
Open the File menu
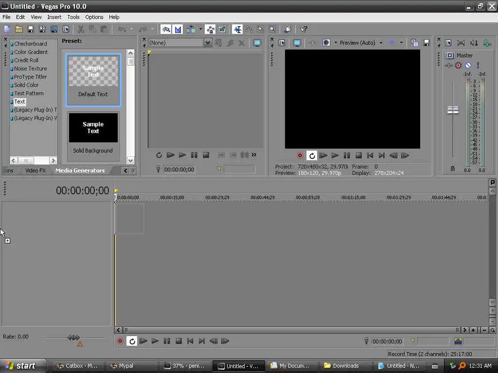(6, 17)
